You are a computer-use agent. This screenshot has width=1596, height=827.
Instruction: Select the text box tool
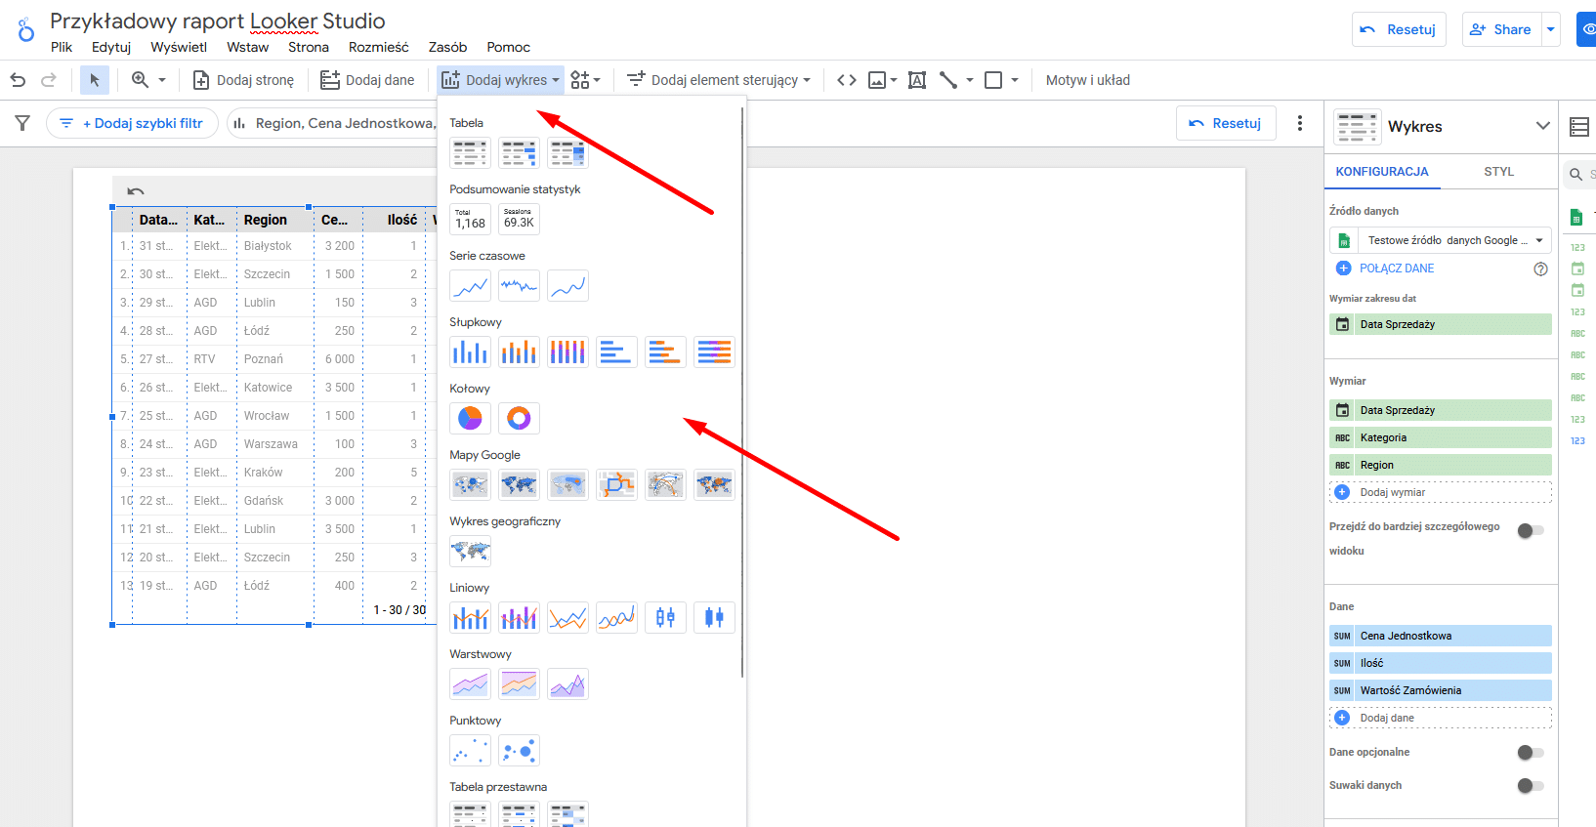[917, 80]
